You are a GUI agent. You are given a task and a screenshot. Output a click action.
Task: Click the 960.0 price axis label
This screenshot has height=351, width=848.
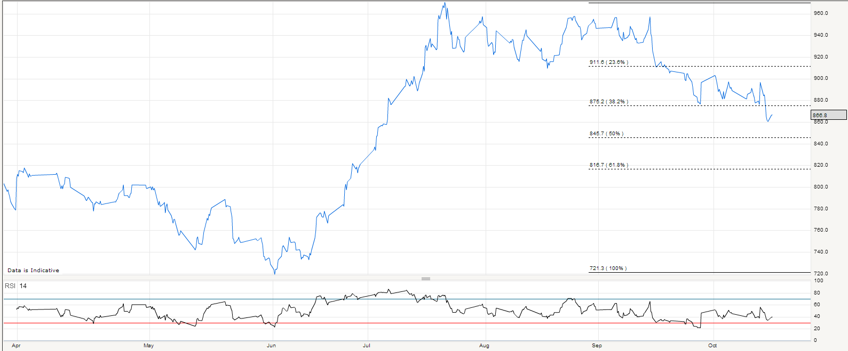[x=821, y=13]
